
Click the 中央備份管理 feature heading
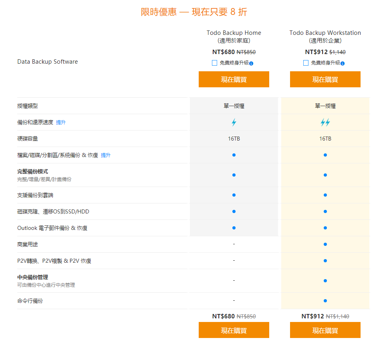(32, 278)
